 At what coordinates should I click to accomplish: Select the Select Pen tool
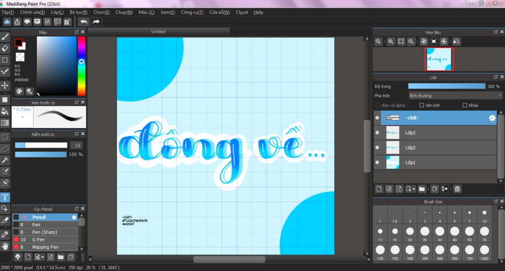(x=5, y=171)
